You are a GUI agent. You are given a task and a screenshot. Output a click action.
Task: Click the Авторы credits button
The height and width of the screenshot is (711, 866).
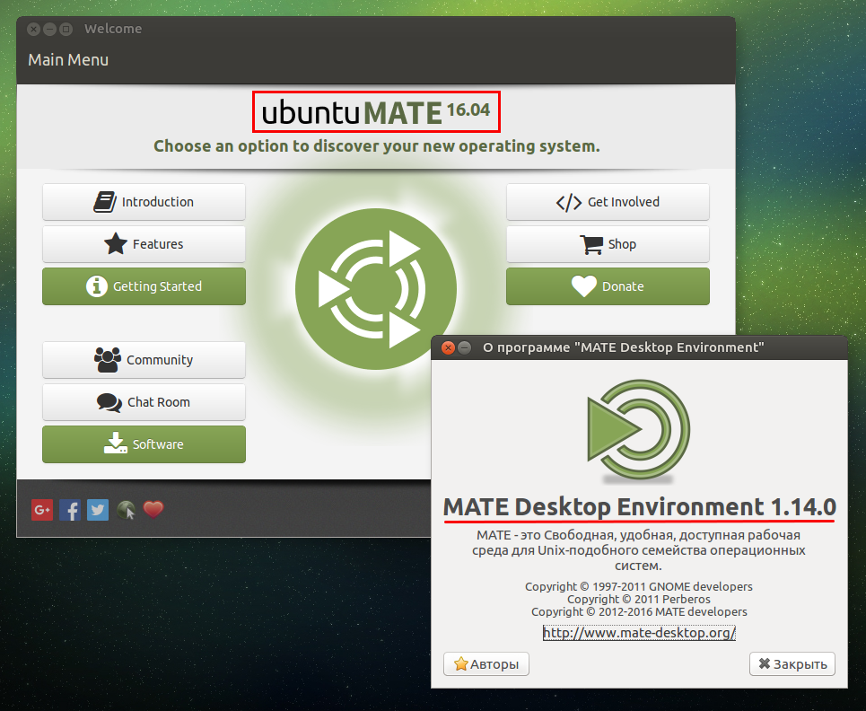point(486,663)
